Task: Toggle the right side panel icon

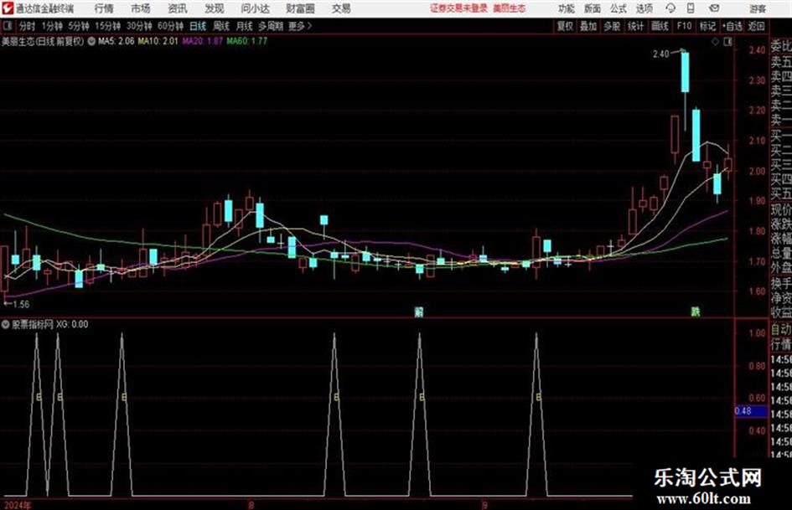Action: click(727, 42)
